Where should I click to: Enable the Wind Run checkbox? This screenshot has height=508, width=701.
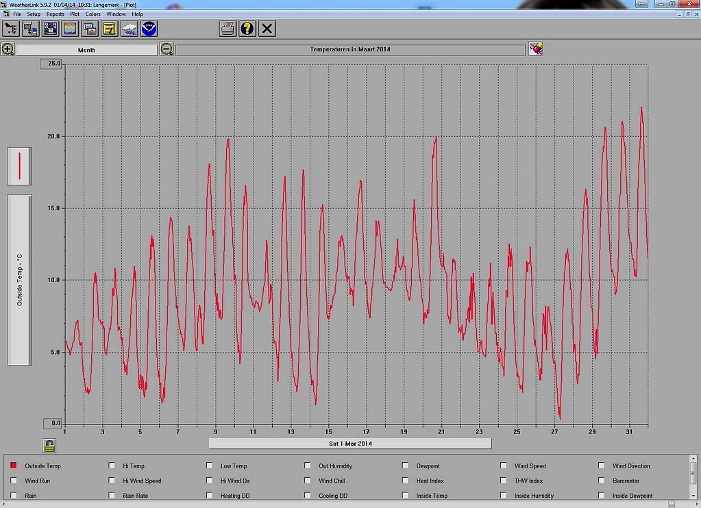pos(14,481)
